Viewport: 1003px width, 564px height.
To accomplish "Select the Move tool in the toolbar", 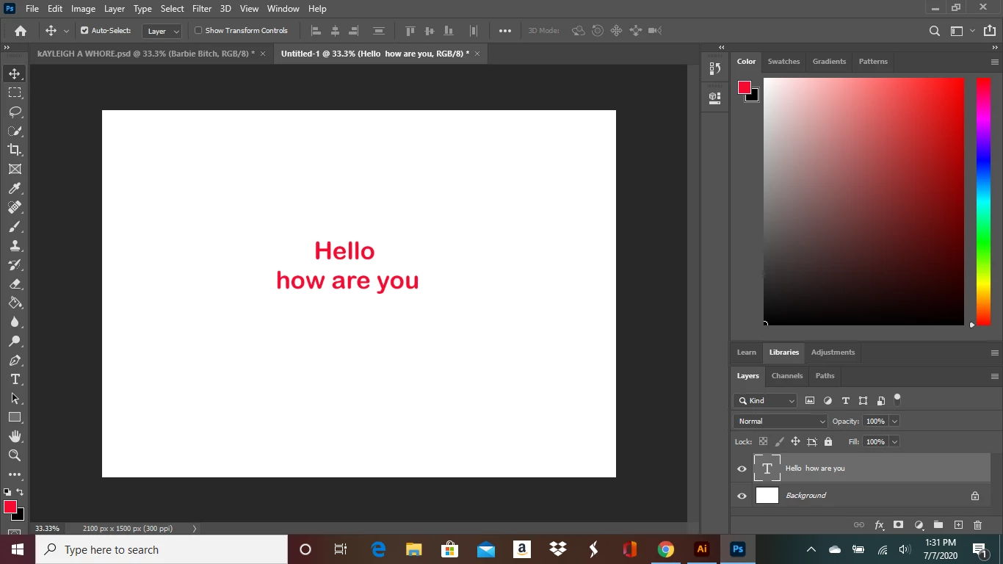I will tap(15, 73).
